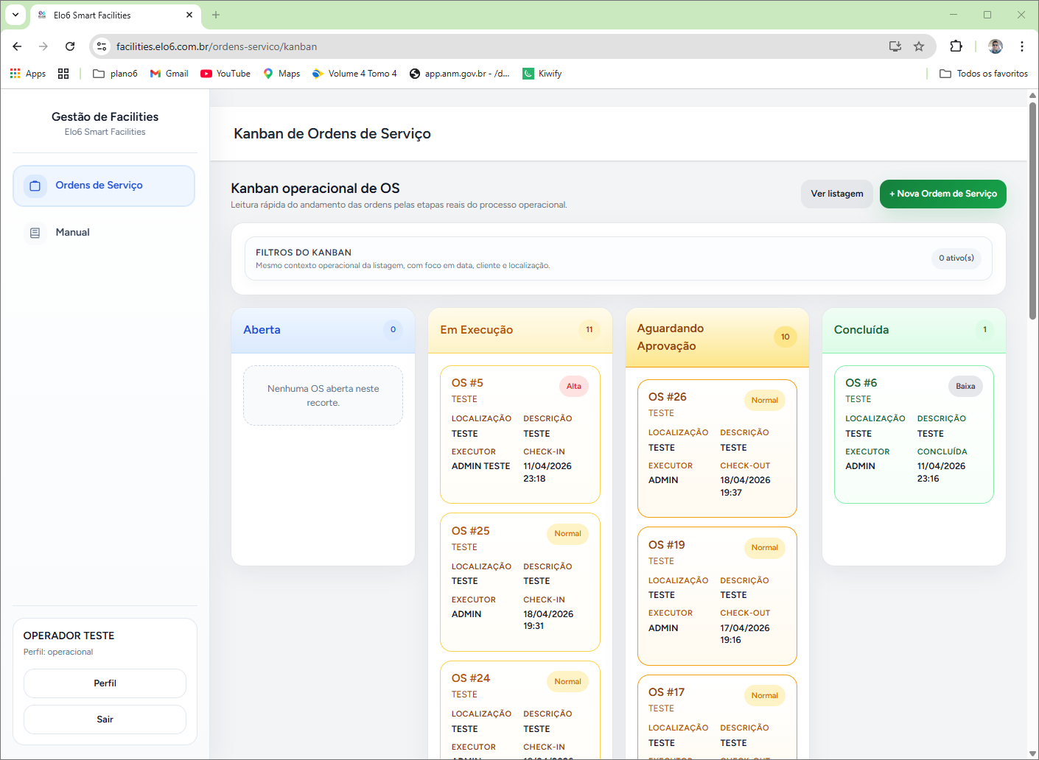Image resolution: width=1039 pixels, height=760 pixels.
Task: Open the OS #24 card
Action: tap(519, 710)
